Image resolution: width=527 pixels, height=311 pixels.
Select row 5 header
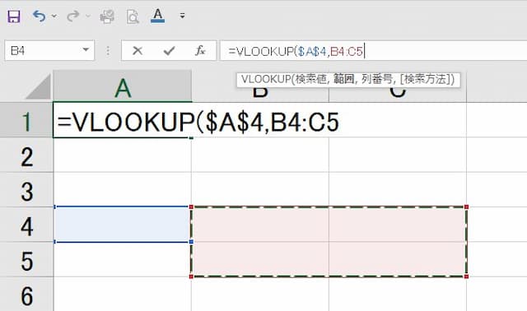tap(26, 260)
